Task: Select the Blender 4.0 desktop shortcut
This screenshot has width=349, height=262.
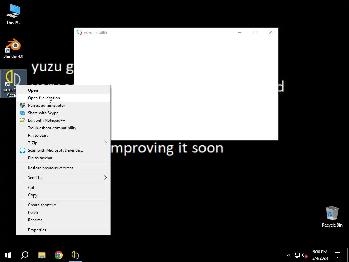Action: [x=13, y=48]
